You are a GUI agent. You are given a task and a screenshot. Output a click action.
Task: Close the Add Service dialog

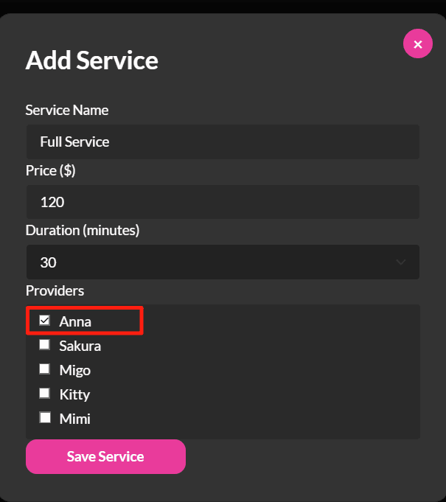click(417, 44)
